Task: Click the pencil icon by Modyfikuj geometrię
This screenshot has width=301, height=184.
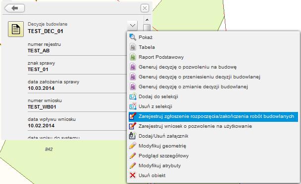Action: click(133, 146)
